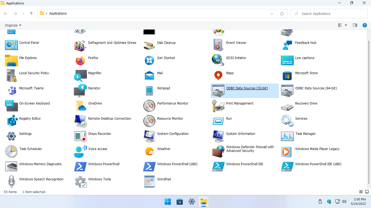
Task: Select the Narrator icon
Action: click(80, 91)
